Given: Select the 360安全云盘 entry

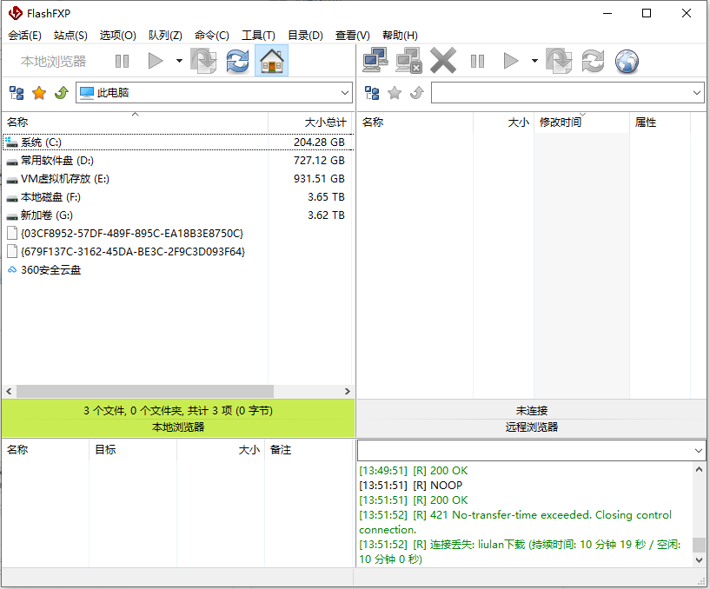Looking at the screenshot, I should click(178, 270).
